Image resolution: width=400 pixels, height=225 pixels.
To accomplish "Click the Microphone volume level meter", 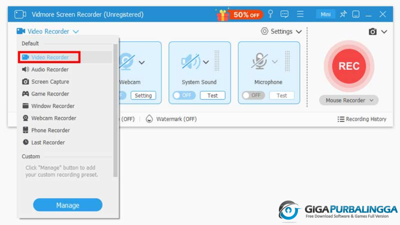I will (x=287, y=61).
